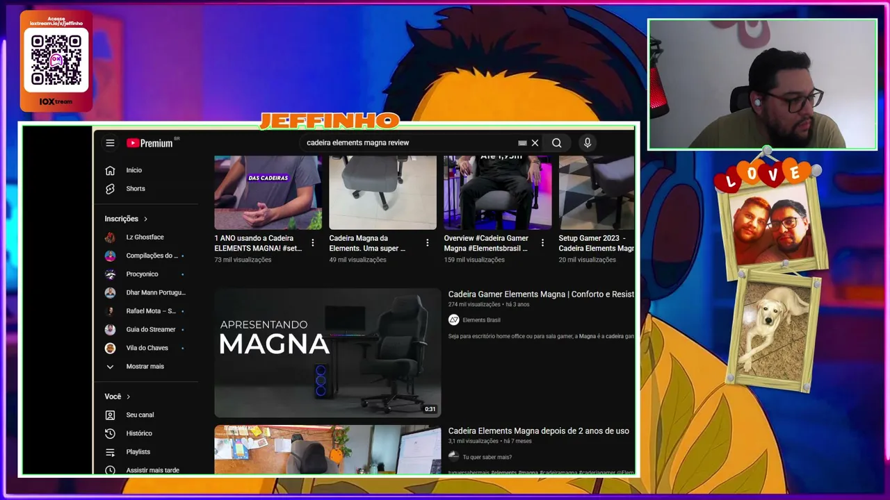Click the "49 mil visualizações" view count
This screenshot has height=500, width=890.
click(357, 260)
